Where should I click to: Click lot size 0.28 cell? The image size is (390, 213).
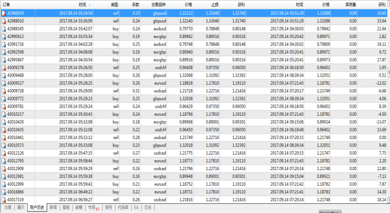click(x=136, y=138)
